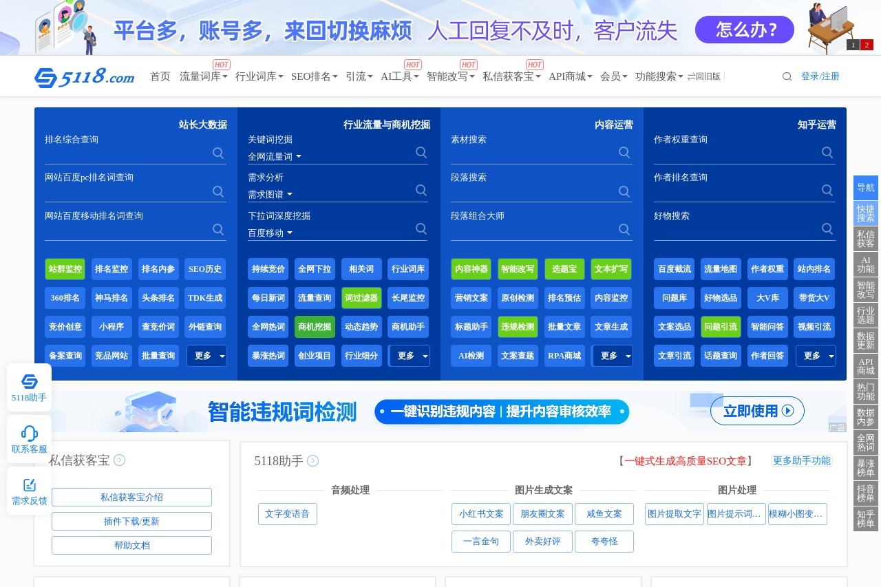
Task: Click the 全网热词 sidebar icon
Action: pos(865,443)
